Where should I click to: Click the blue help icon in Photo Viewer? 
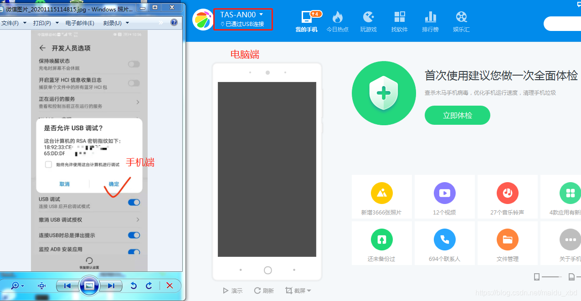click(174, 22)
